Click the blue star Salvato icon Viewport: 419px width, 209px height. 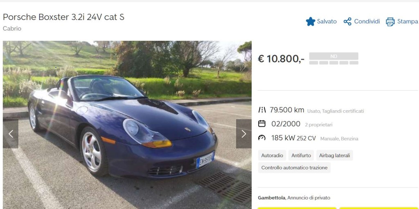pos(310,22)
